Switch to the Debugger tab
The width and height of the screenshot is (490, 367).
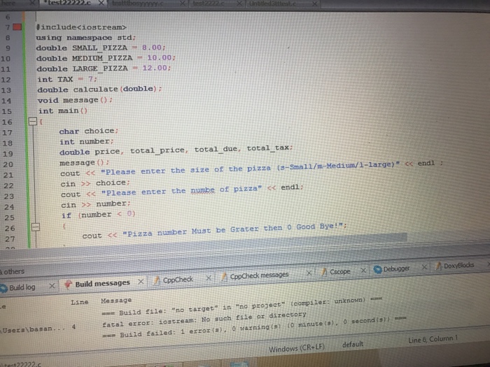tap(396, 268)
